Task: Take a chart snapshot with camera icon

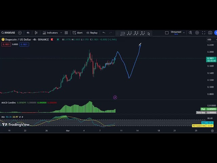Action: [x=210, y=33]
